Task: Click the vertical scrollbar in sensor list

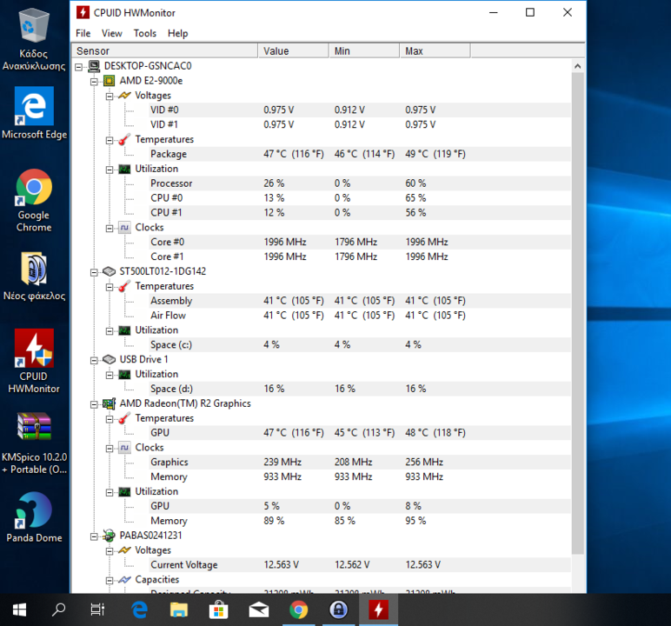Action: point(578,313)
